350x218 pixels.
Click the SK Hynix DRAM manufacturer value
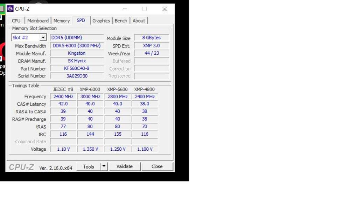click(77, 61)
